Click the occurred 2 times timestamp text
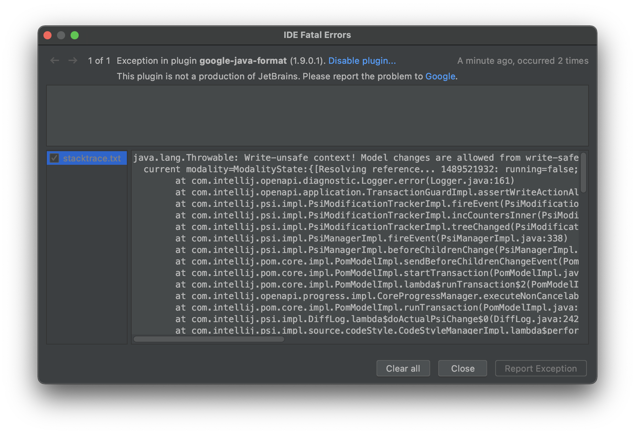The image size is (635, 434). [523, 60]
